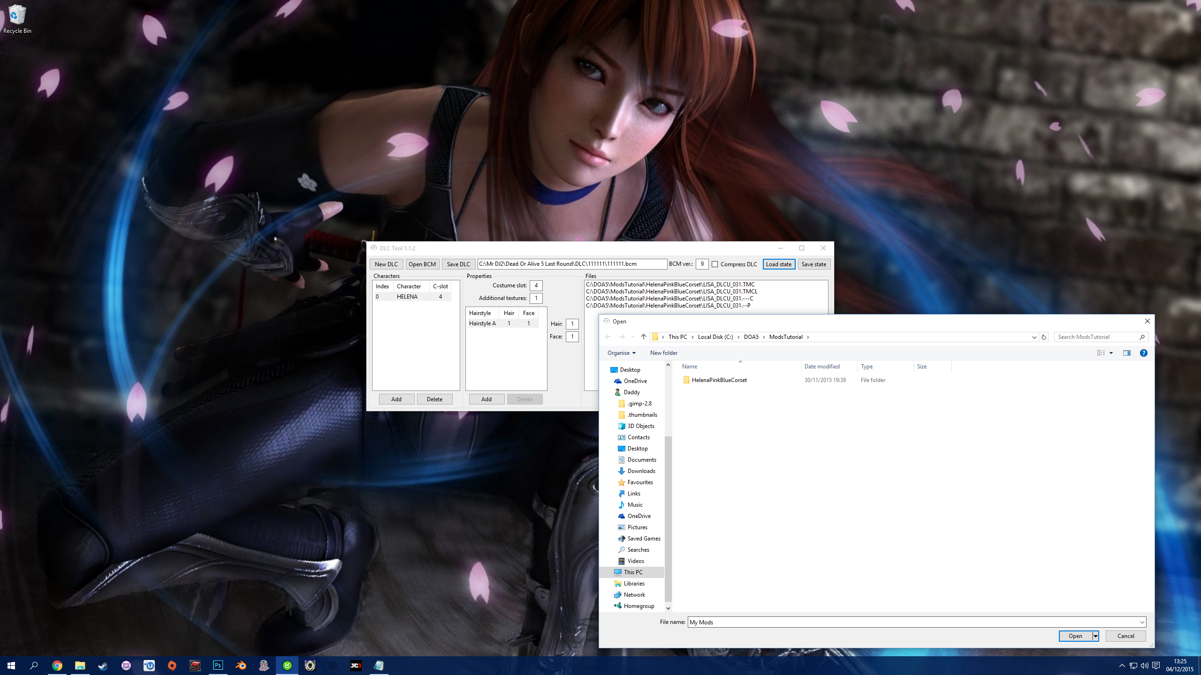Click the Hair value field
This screenshot has width=1201, height=675.
pyautogui.click(x=572, y=324)
